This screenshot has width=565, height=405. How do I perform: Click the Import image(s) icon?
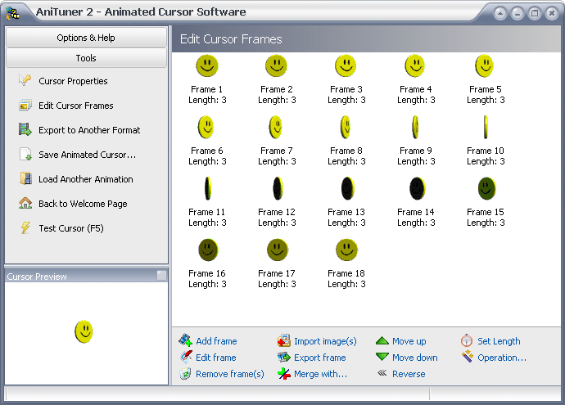tap(284, 341)
